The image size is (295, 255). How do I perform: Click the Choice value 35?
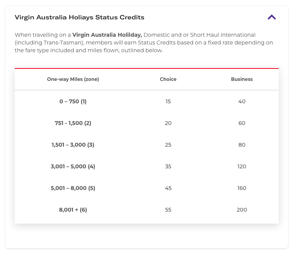(x=168, y=166)
